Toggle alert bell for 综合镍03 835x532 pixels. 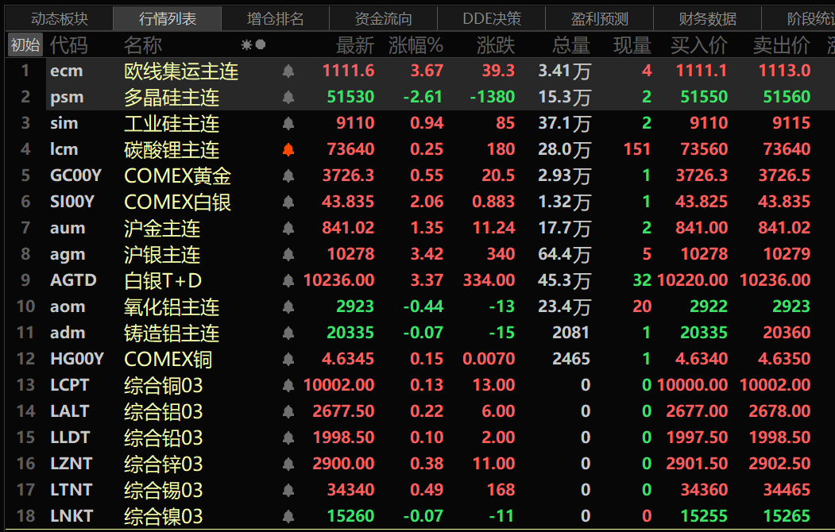pyautogui.click(x=288, y=516)
